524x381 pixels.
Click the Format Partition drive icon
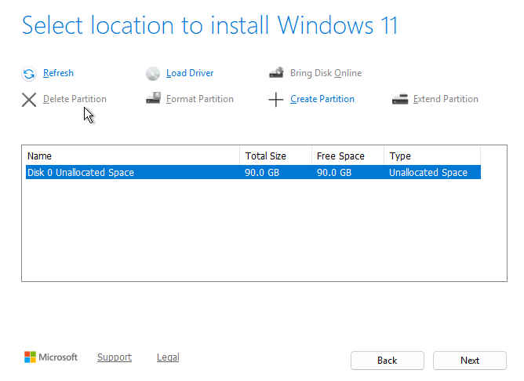(153, 99)
